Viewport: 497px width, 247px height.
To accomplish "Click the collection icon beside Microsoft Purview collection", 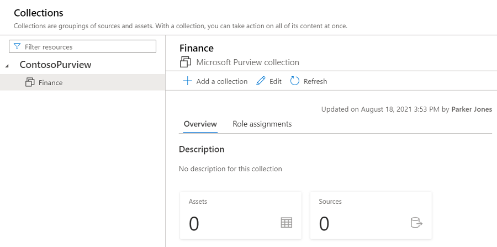I will point(186,62).
